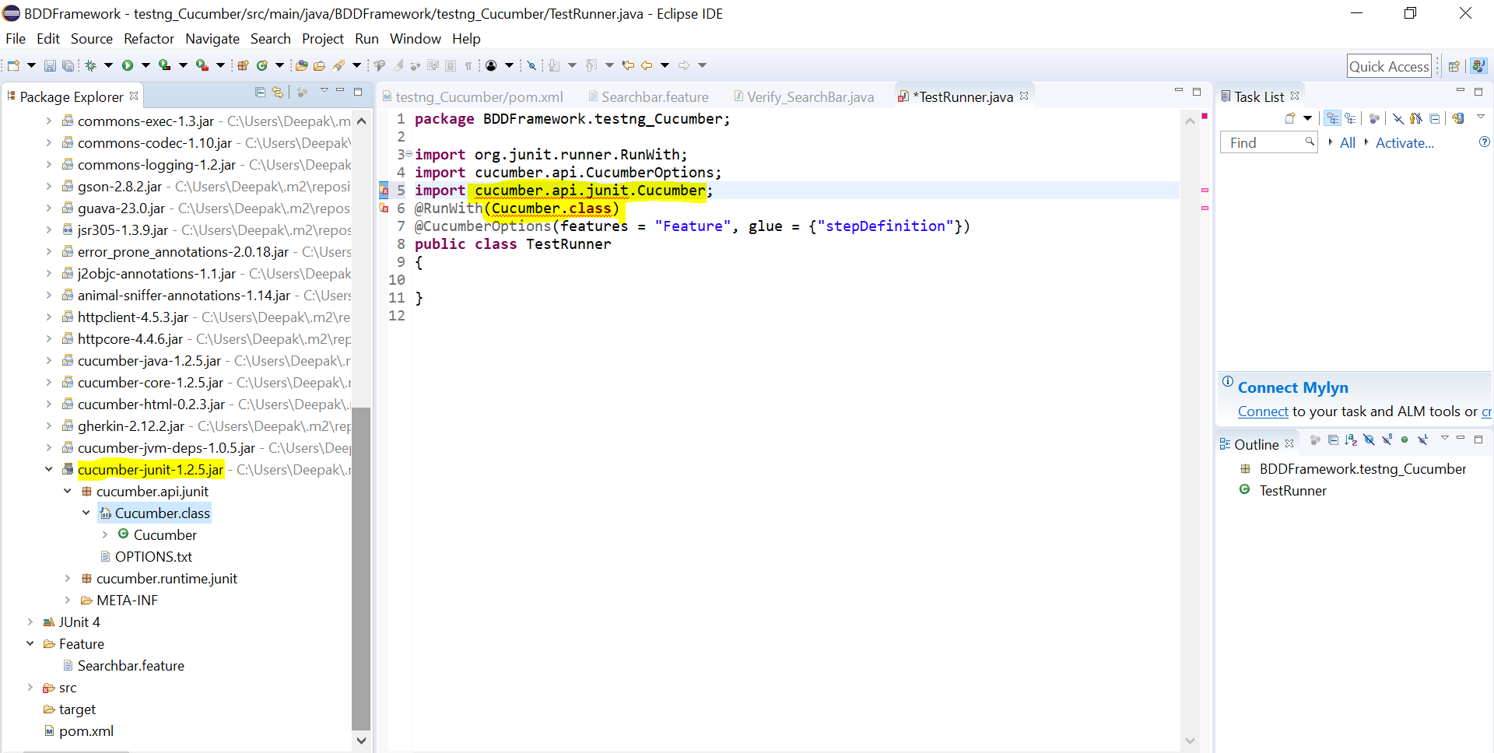Open Task List help question icon
The width and height of the screenshot is (1494, 753).
(1484, 142)
